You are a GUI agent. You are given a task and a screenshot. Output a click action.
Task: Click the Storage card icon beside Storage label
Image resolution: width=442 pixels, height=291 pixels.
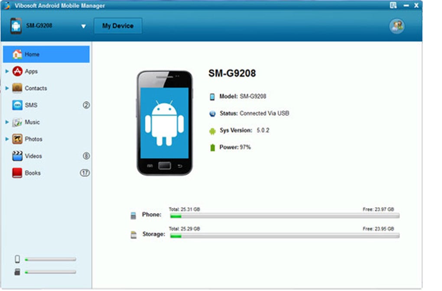point(133,235)
